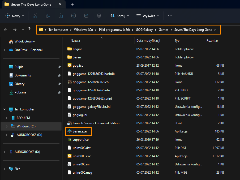
Task: Click the Share icon in toolbar
Action: click(x=86, y=16)
